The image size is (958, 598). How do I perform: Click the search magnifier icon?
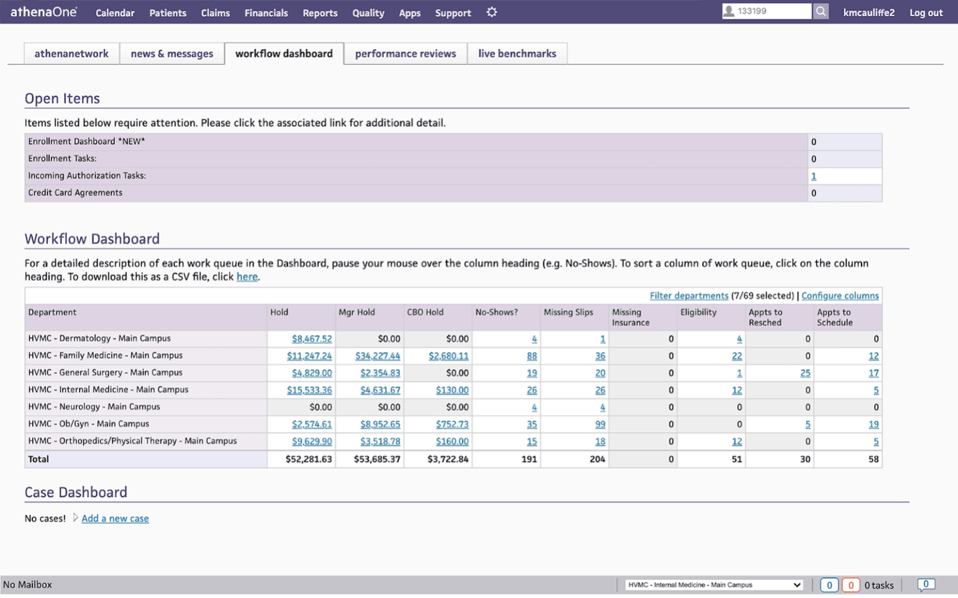pos(820,11)
